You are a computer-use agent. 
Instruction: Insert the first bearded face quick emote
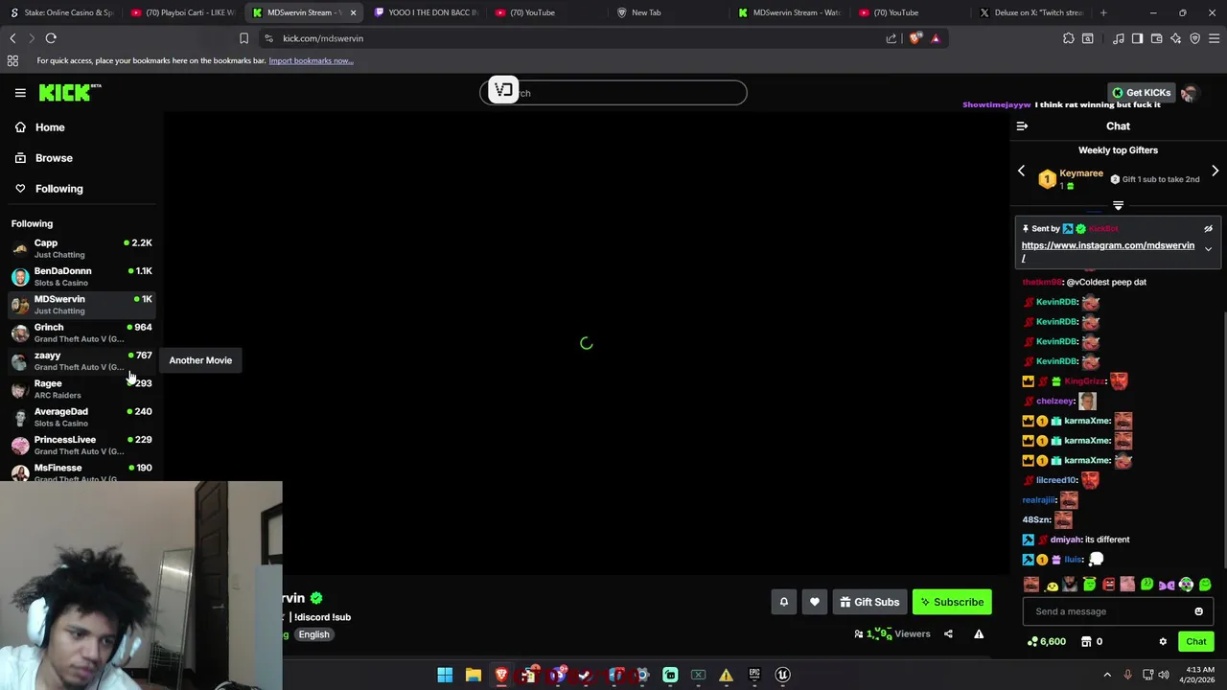coord(1031,585)
